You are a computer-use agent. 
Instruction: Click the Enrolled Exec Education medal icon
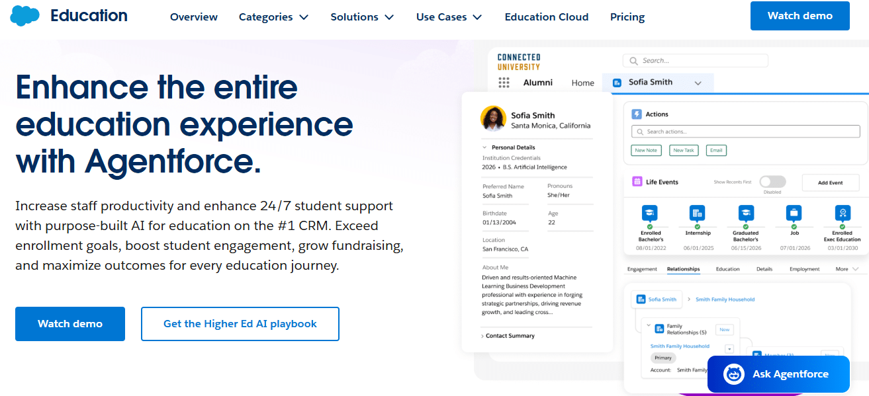click(842, 212)
